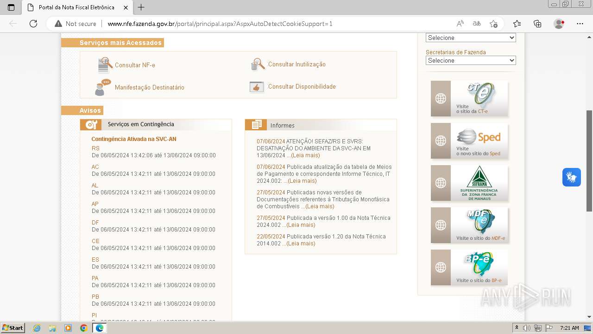Click the Serviços em Contingência header icon
The image size is (593, 334).
pyautogui.click(x=91, y=124)
